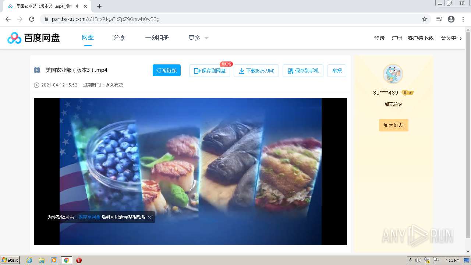This screenshot has height=265, width=471.
Task: Click the gold member level badge
Action: coord(408,93)
